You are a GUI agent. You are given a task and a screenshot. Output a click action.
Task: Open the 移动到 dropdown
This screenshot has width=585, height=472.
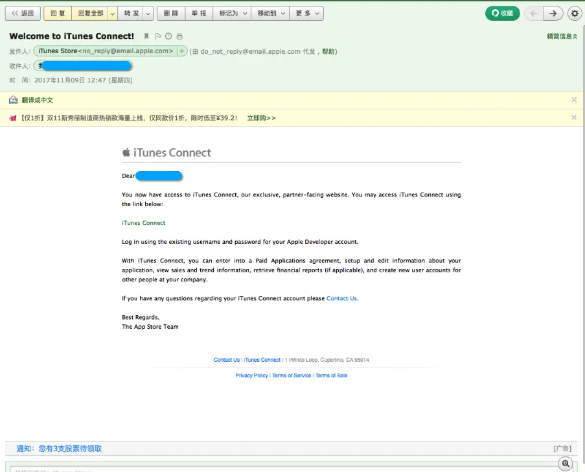click(x=271, y=14)
